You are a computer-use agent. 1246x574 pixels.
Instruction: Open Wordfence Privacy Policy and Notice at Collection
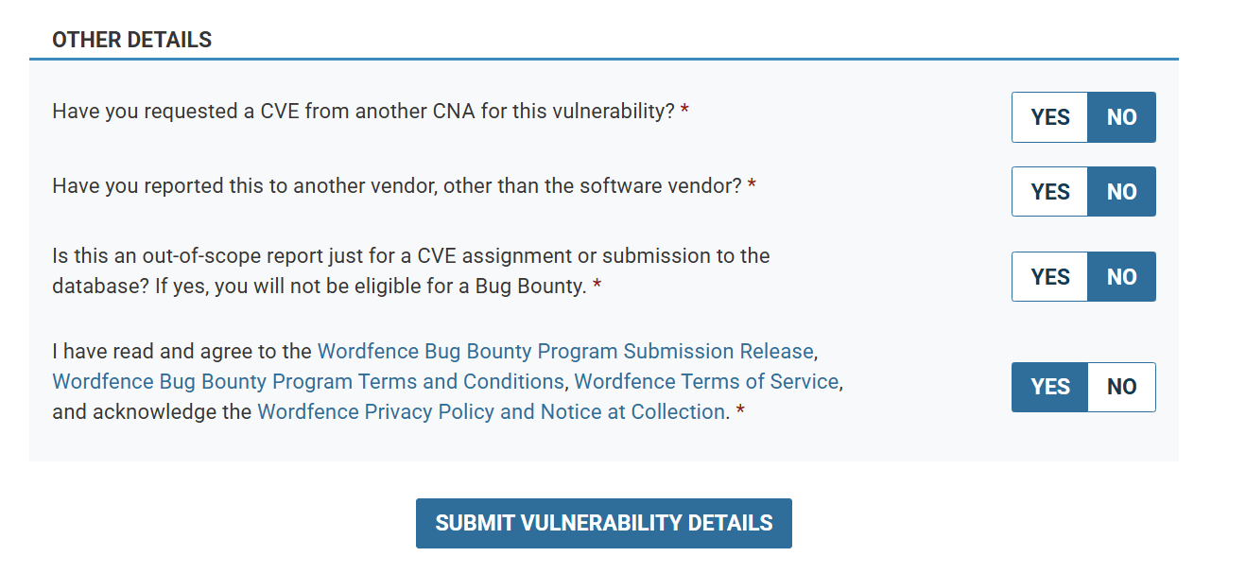(491, 412)
